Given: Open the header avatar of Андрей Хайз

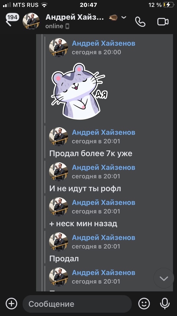Looking at the screenshot, I should pyautogui.click(x=31, y=21).
